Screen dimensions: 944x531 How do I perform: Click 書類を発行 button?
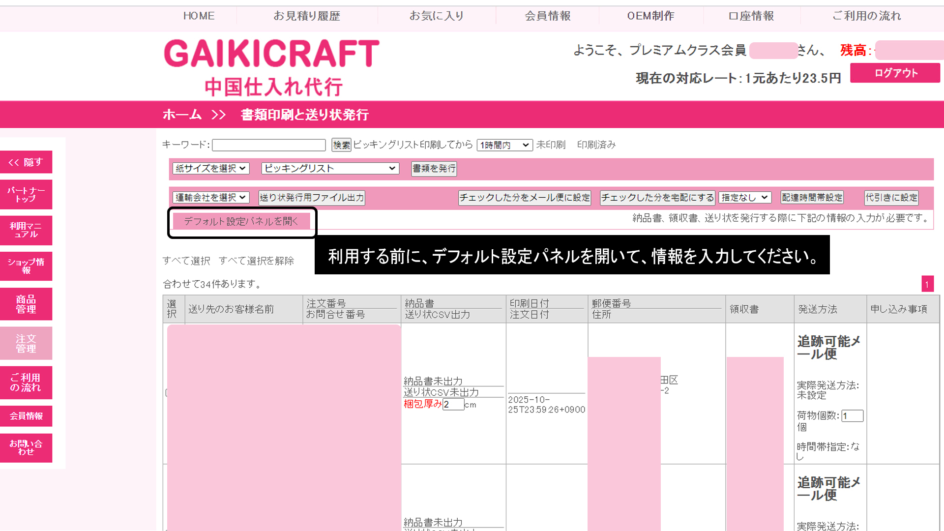pos(434,169)
